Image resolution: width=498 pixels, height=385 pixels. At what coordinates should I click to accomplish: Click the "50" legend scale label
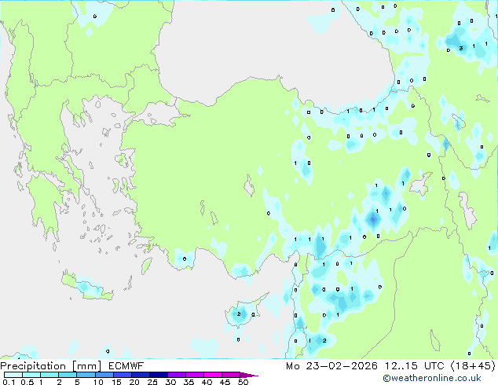point(244,382)
